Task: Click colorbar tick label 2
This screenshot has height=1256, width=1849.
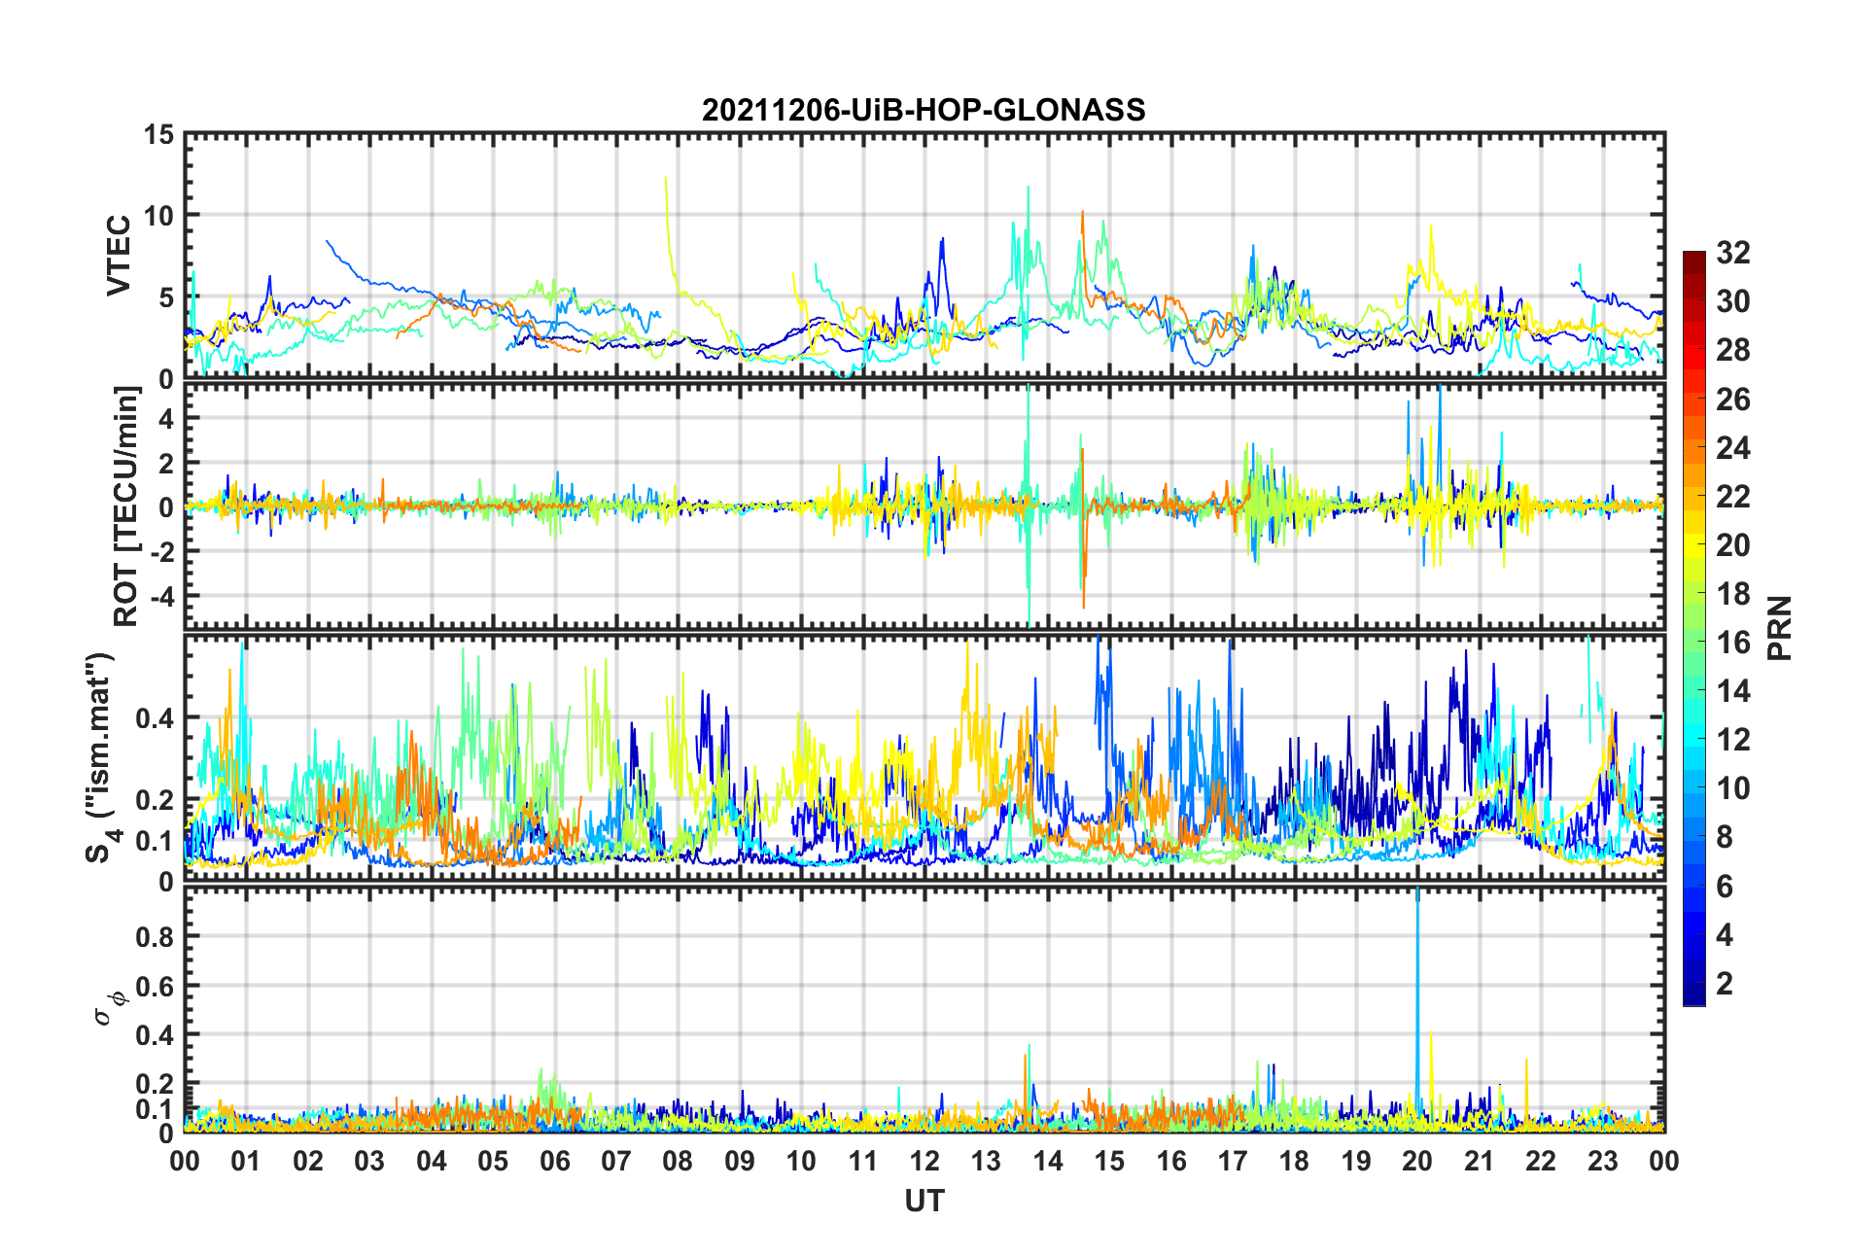Action: (x=1725, y=984)
